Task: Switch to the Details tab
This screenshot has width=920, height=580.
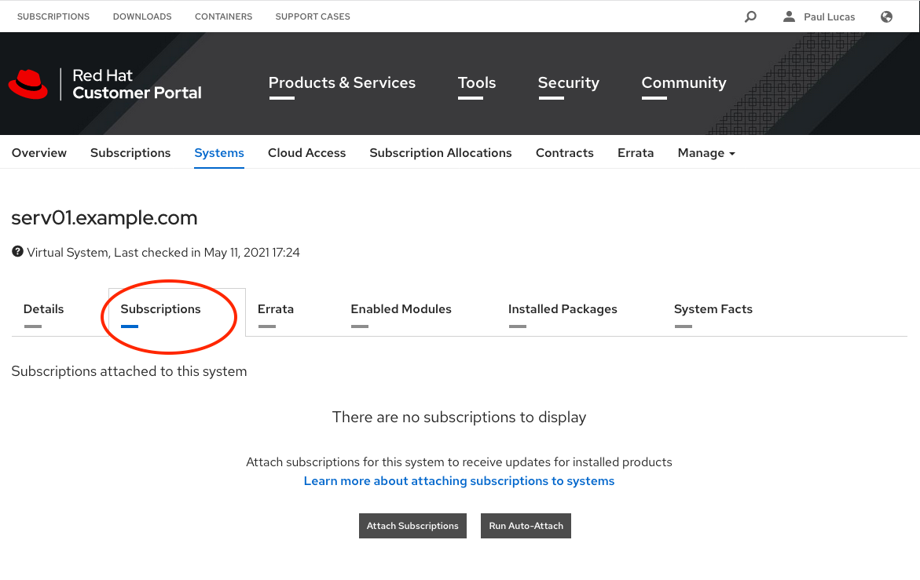Action: click(43, 309)
